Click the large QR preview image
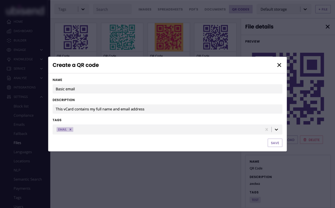 pyautogui.click(x=288, y=89)
